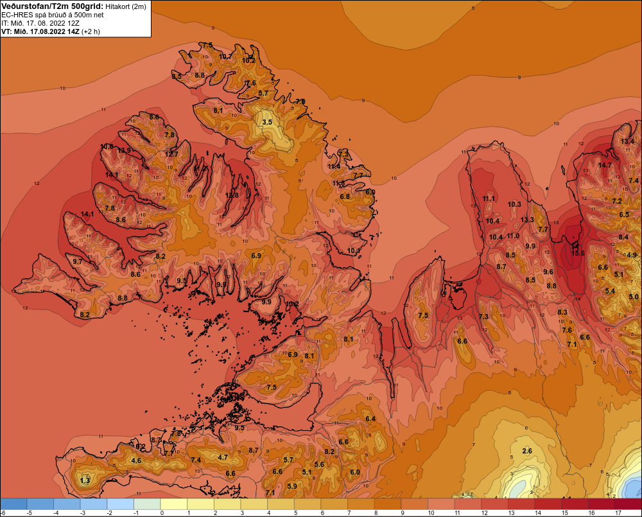
Task: Click the 15.6 temperature reading
Action: (578, 253)
